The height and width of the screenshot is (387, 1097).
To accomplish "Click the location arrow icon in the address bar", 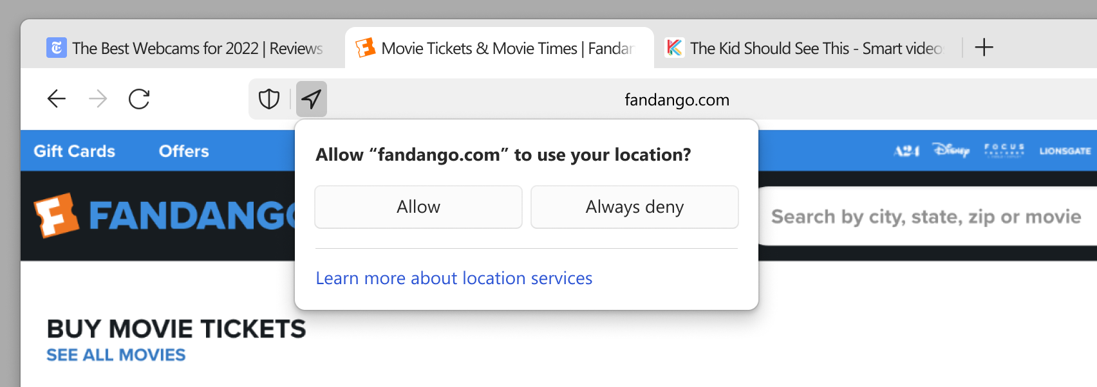I will (312, 98).
